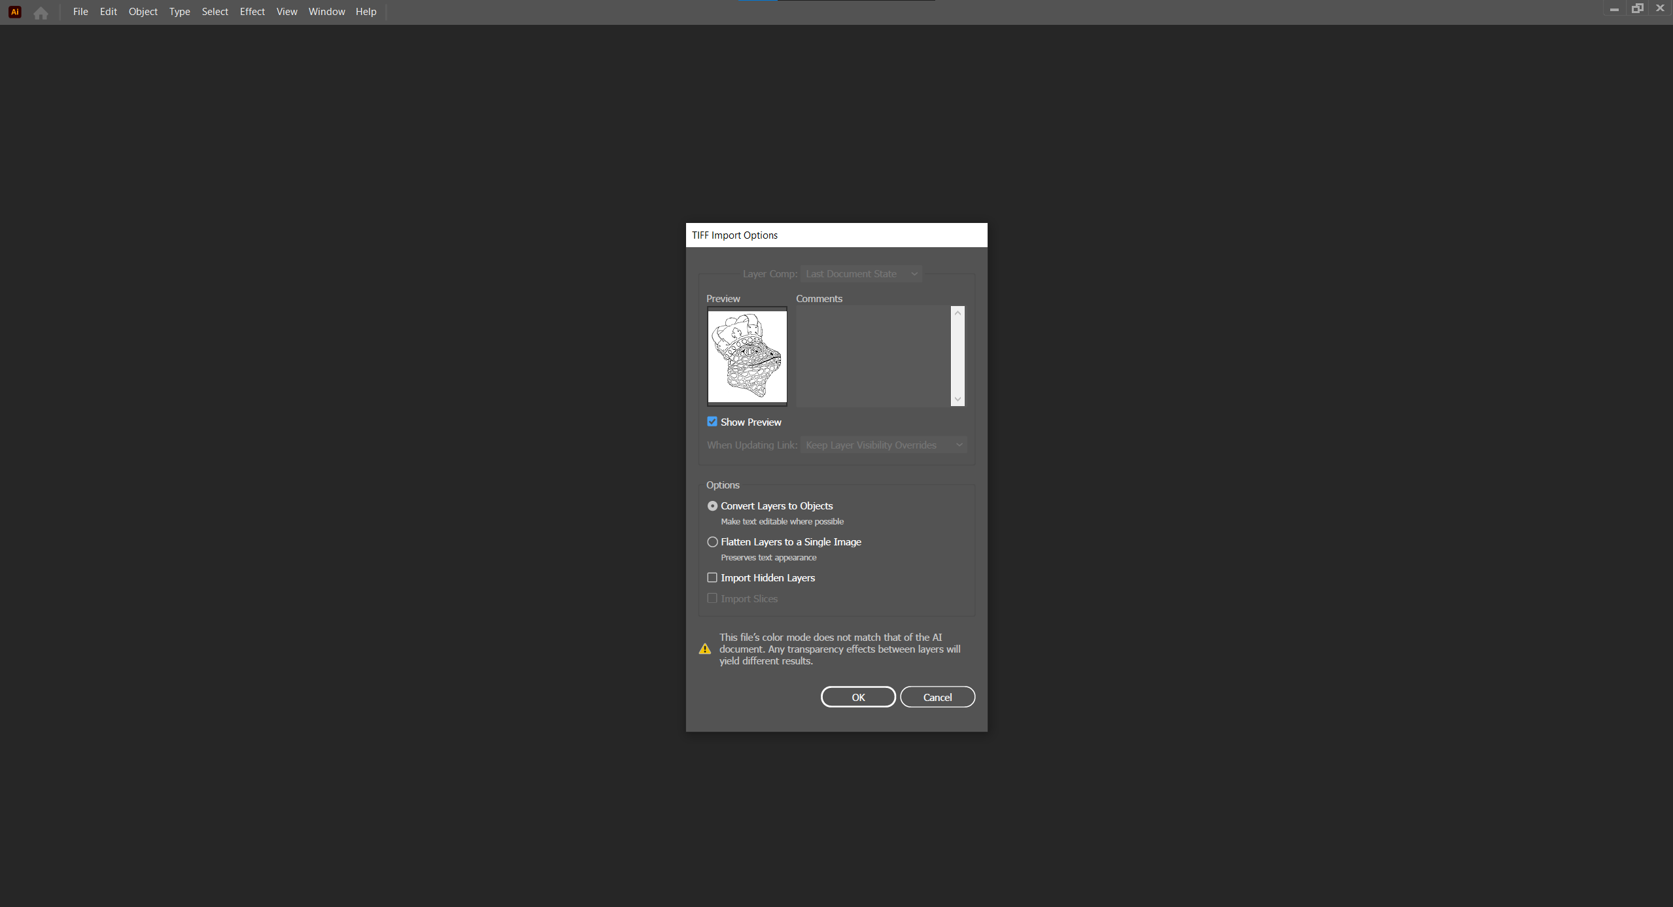Click the Comments scroll up arrow
The image size is (1673, 907).
957,313
